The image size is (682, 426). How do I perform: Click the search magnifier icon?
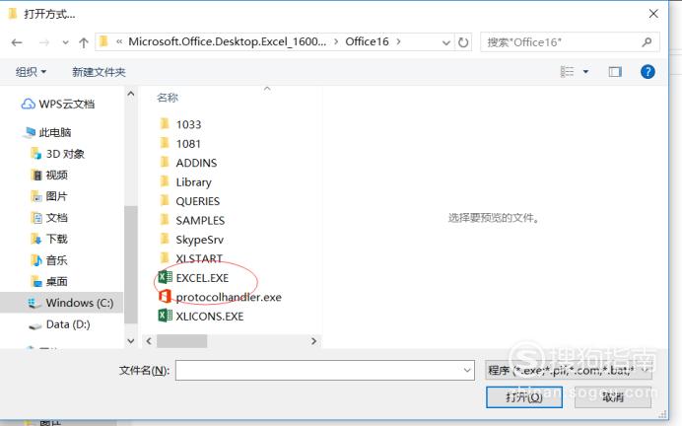coord(647,42)
